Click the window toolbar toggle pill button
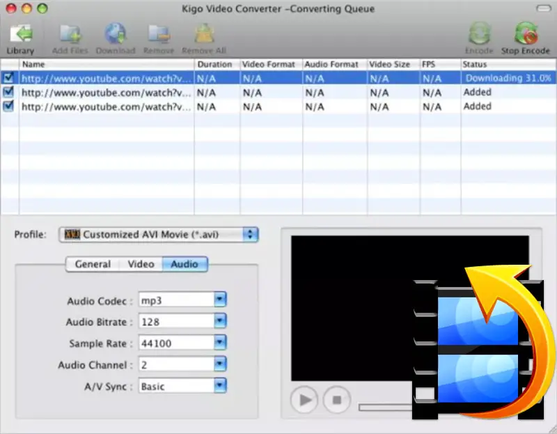The image size is (557, 434). [544, 8]
